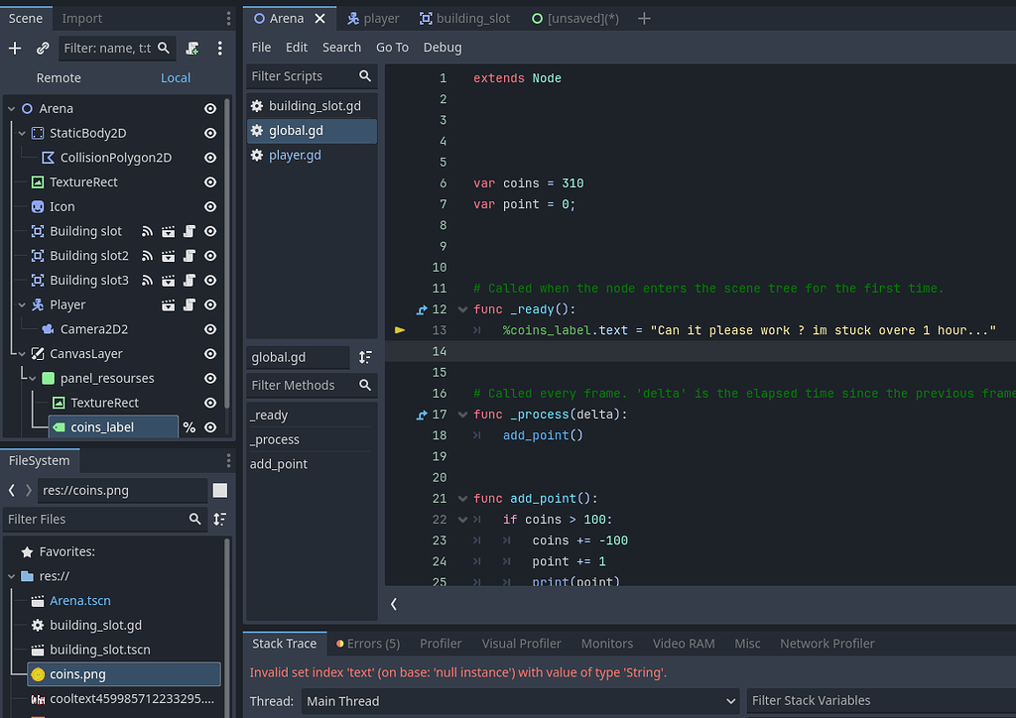Click the Filter Scripts search icon

364,75
